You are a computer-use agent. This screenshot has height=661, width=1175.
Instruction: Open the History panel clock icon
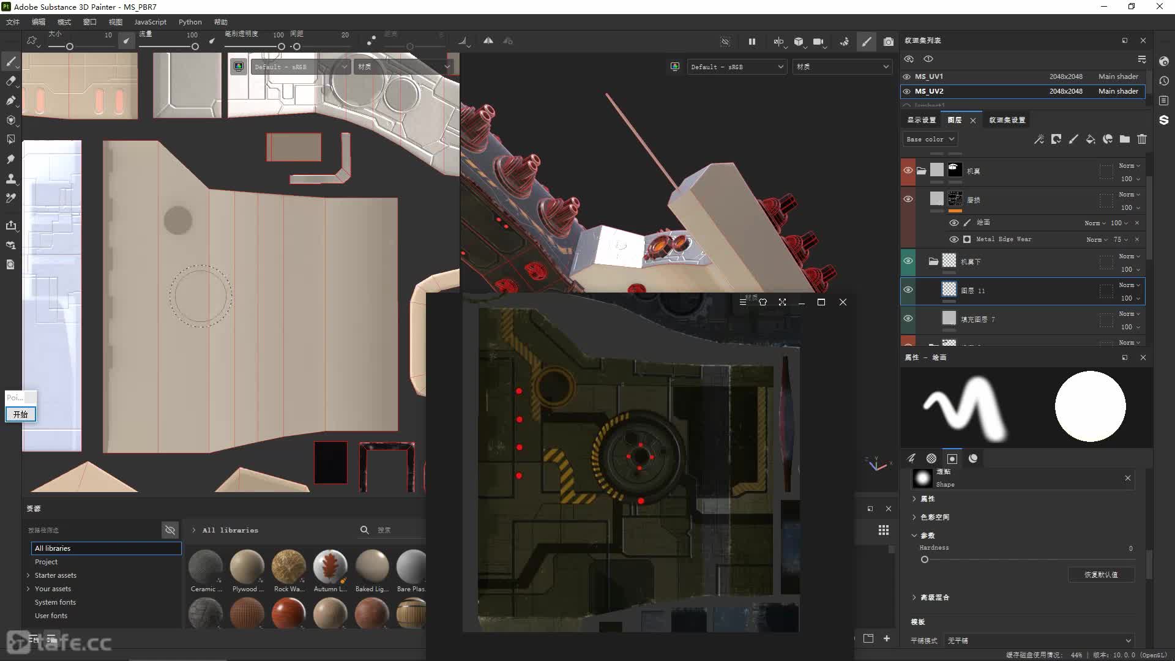pos(1164,81)
